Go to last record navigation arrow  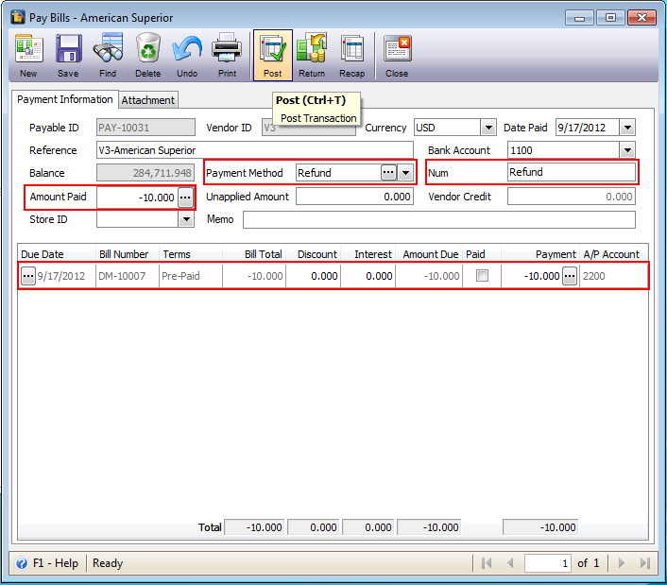tap(645, 563)
